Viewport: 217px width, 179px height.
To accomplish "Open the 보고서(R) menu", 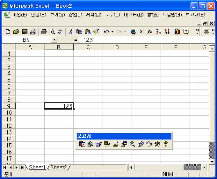I will tap(196, 15).
